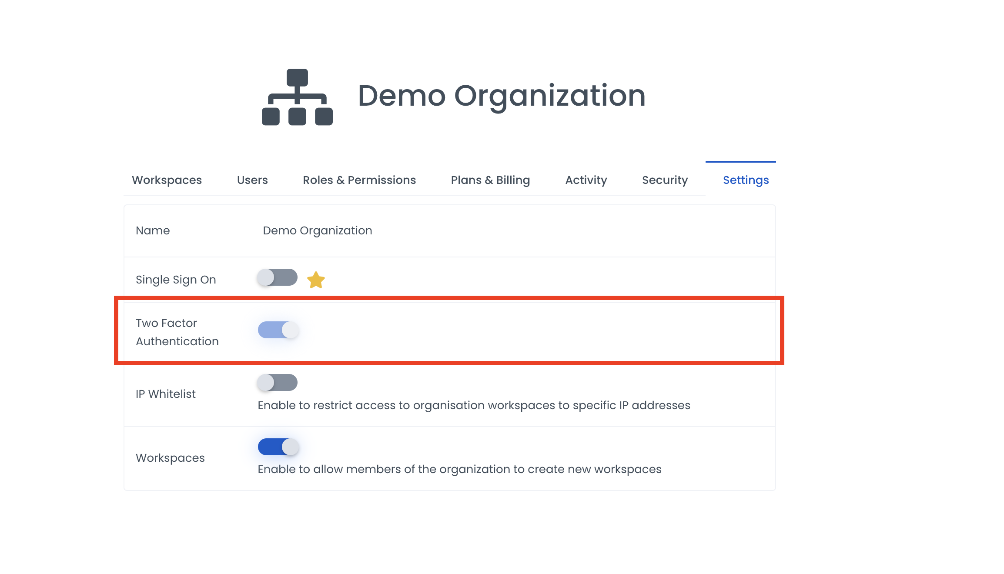Toggle the Single Sign On switch
Screen dimensions: 1004x574
pos(277,277)
